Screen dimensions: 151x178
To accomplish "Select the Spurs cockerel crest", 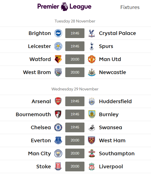I will click(92, 46).
